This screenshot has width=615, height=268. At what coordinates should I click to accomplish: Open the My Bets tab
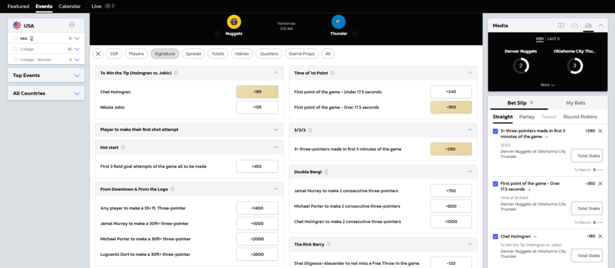point(576,103)
